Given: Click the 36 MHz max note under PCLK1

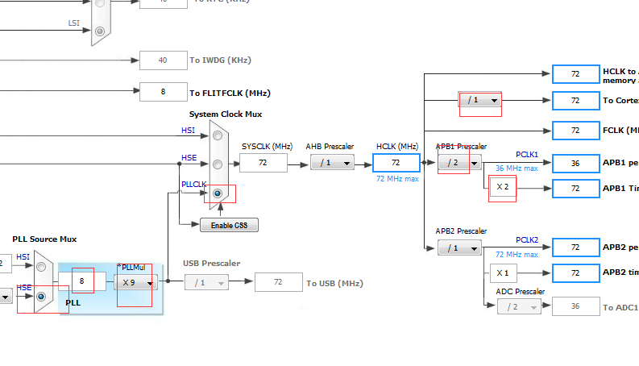Looking at the screenshot, I should point(517,168).
